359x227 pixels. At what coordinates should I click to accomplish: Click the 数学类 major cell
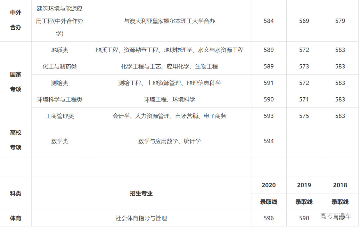(60, 141)
